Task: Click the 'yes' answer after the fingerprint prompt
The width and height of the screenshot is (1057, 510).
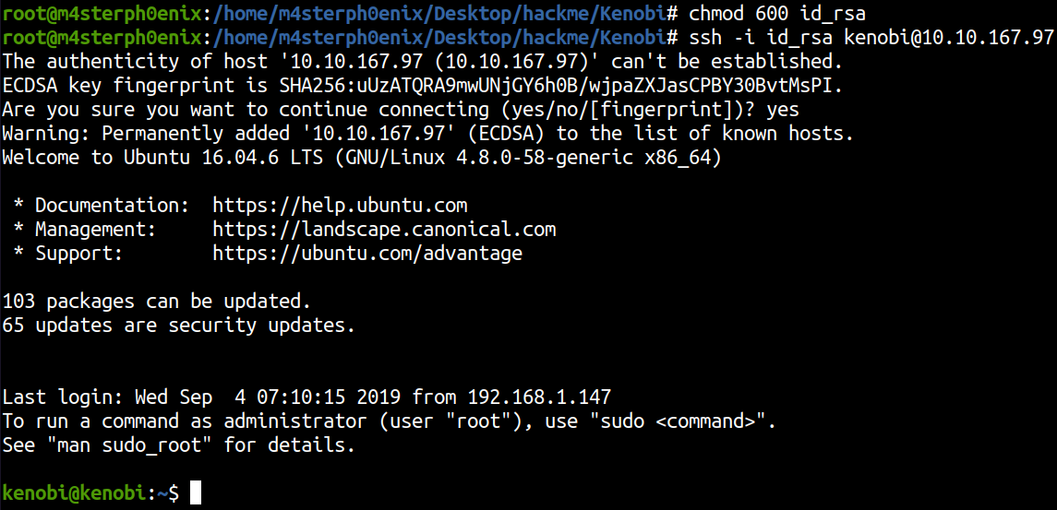Action: 782,110
